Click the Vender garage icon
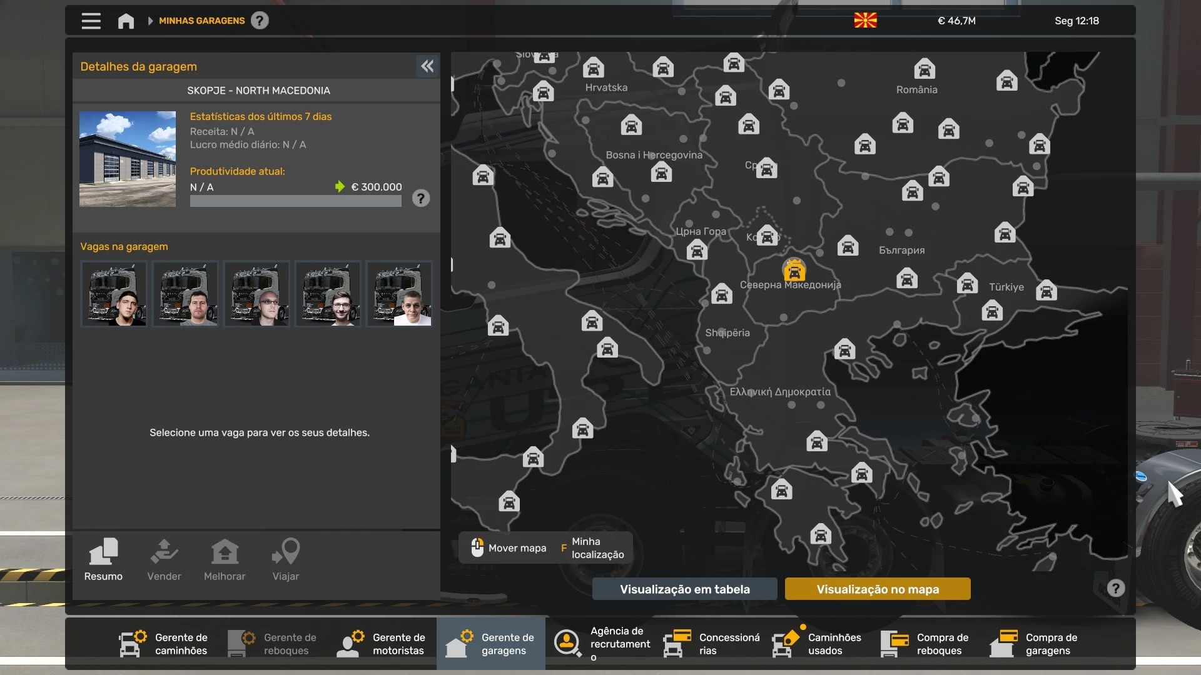1201x675 pixels. [x=164, y=560]
